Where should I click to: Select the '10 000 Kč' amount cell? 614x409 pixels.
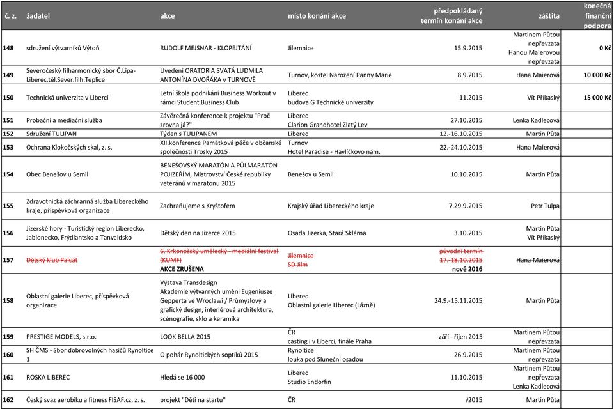(x=597, y=75)
